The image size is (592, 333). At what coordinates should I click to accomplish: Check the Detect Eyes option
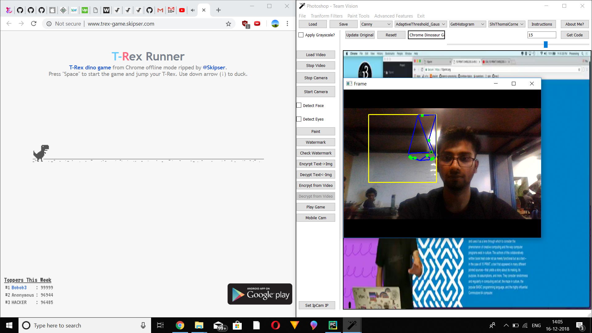pos(299,119)
